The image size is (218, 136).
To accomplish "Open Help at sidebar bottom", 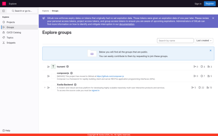I will coord(7,131).
